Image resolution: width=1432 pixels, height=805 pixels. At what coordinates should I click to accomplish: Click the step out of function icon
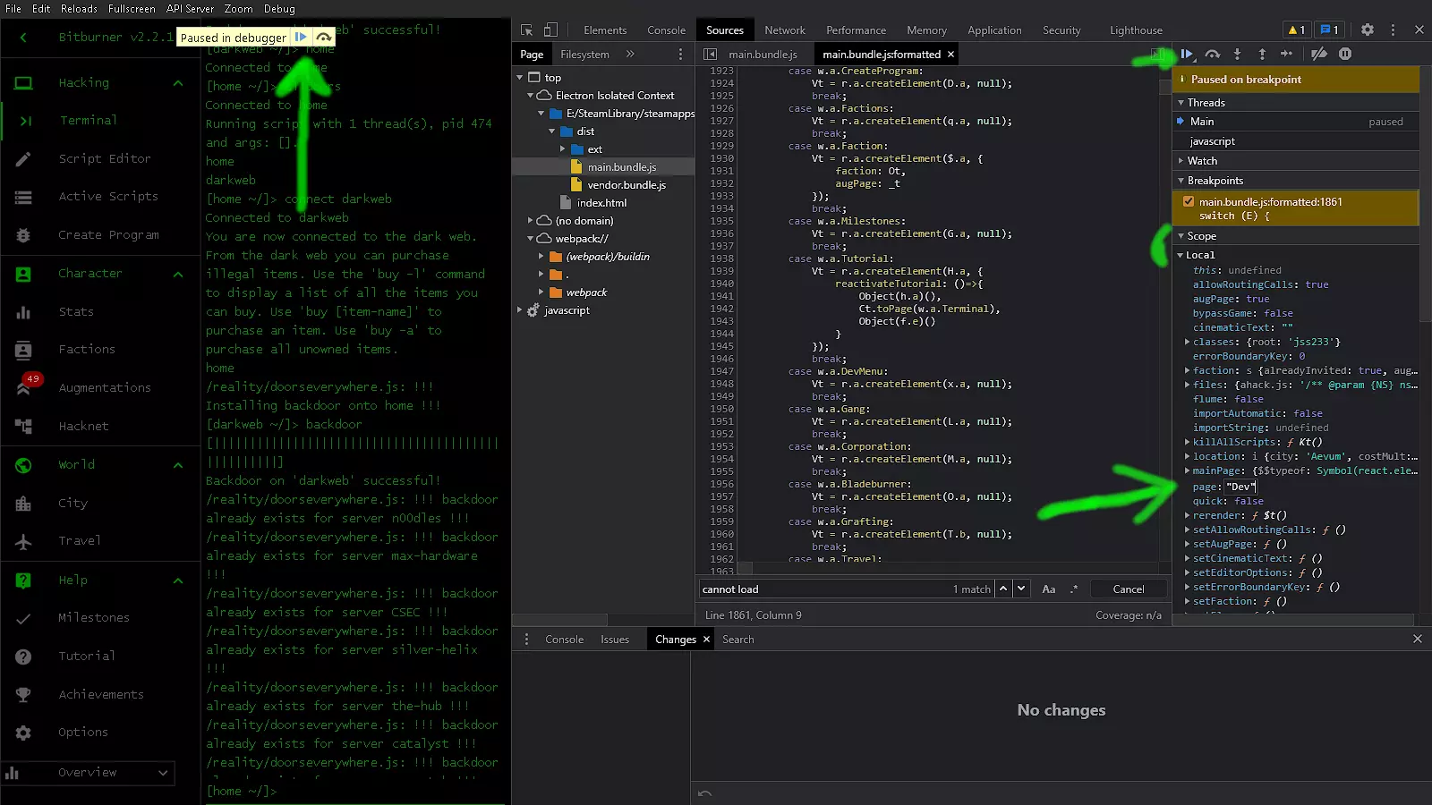pos(1262,55)
